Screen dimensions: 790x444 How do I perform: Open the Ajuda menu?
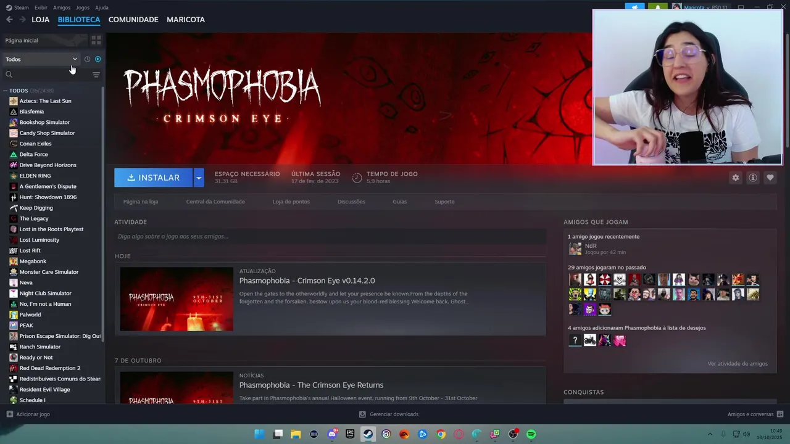pyautogui.click(x=102, y=7)
